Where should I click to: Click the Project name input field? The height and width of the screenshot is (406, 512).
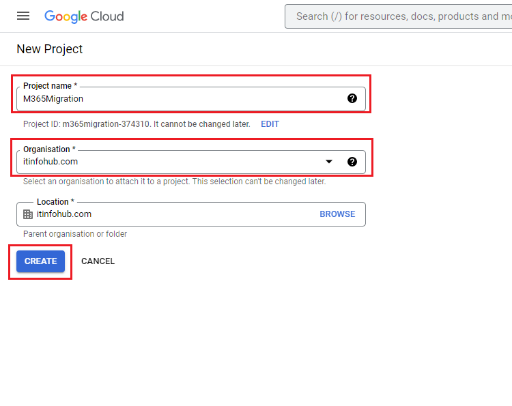tap(191, 98)
